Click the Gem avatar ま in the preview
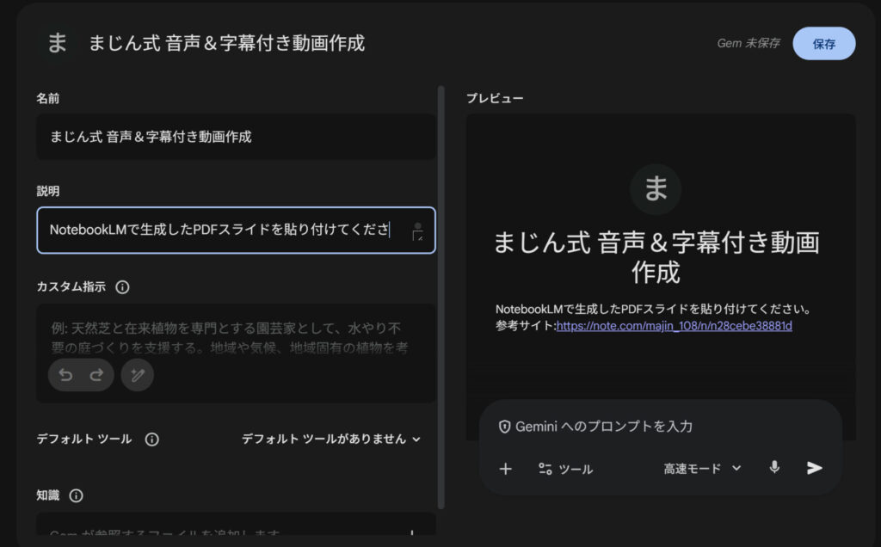Image resolution: width=881 pixels, height=547 pixels. 656,189
